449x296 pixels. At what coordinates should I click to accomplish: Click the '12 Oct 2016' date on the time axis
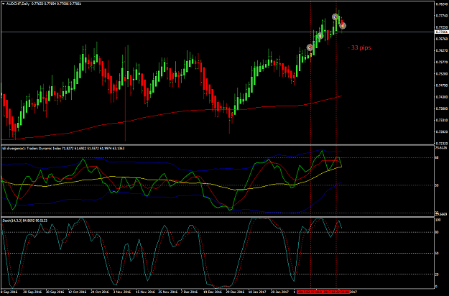tap(78, 292)
